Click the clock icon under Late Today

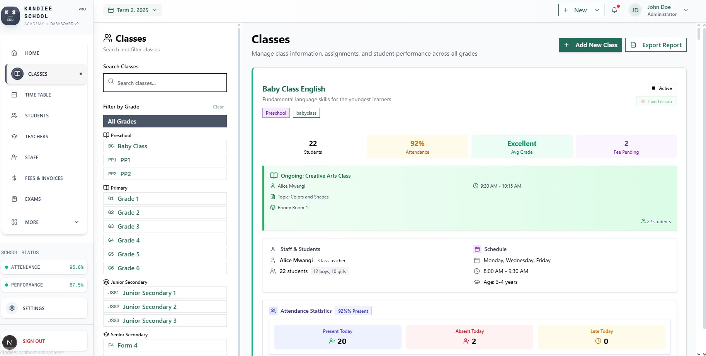[x=598, y=341]
